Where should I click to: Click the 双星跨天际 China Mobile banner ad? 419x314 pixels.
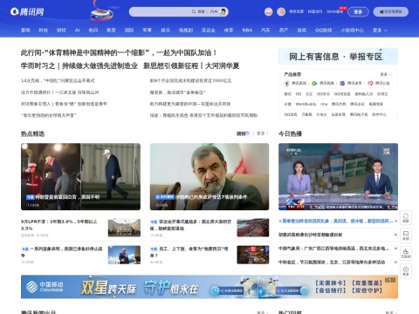tap(209, 287)
